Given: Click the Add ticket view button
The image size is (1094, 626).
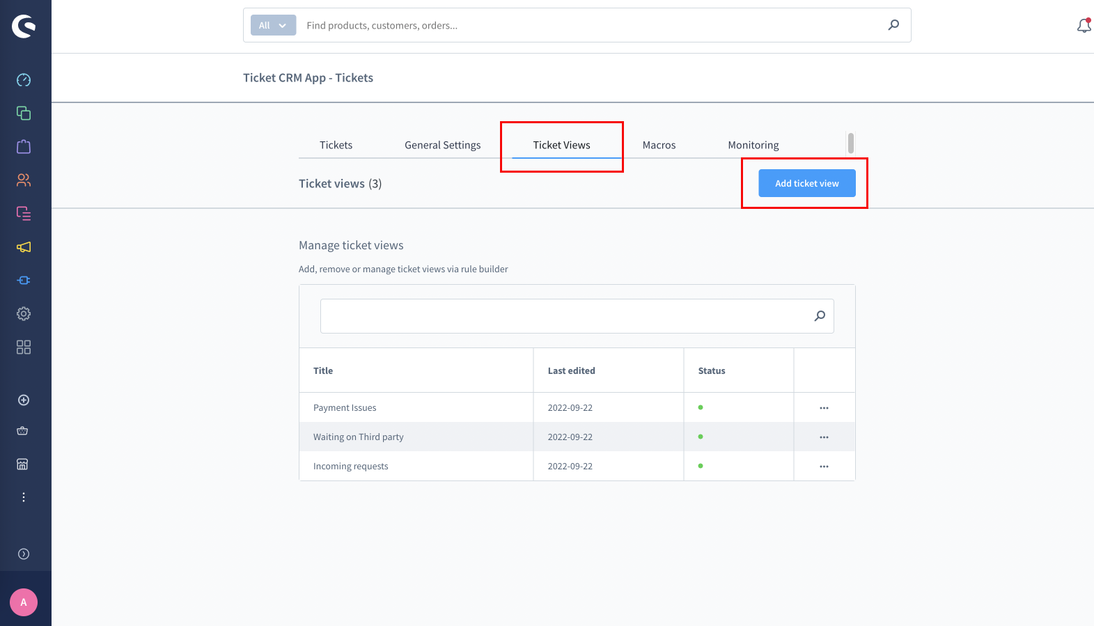Looking at the screenshot, I should (807, 183).
